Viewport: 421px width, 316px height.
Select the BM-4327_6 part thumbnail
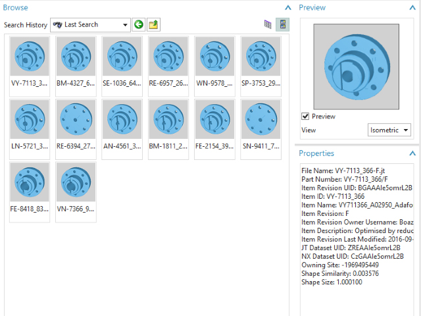(x=76, y=56)
